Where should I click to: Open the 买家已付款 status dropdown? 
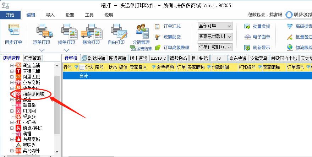point(215,37)
